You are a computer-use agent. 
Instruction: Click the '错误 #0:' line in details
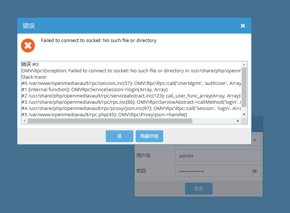[x=30, y=64]
